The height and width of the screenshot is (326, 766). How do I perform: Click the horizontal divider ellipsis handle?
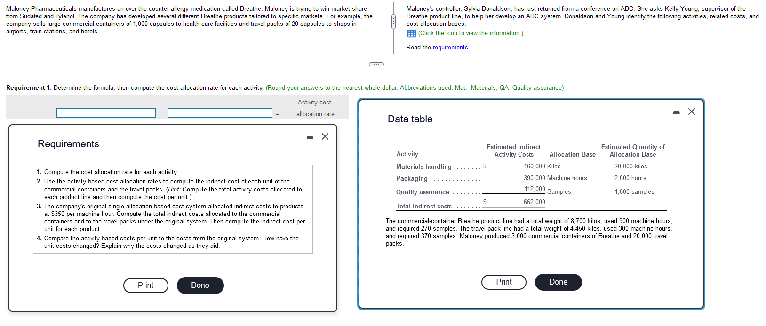pyautogui.click(x=376, y=64)
